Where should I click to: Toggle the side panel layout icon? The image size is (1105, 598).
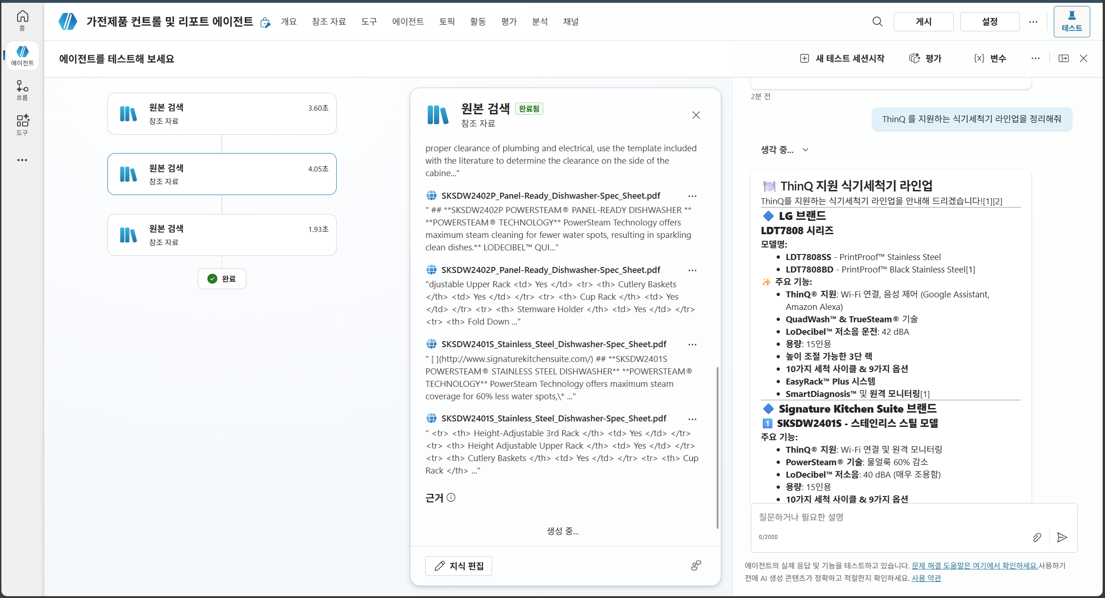[1063, 59]
